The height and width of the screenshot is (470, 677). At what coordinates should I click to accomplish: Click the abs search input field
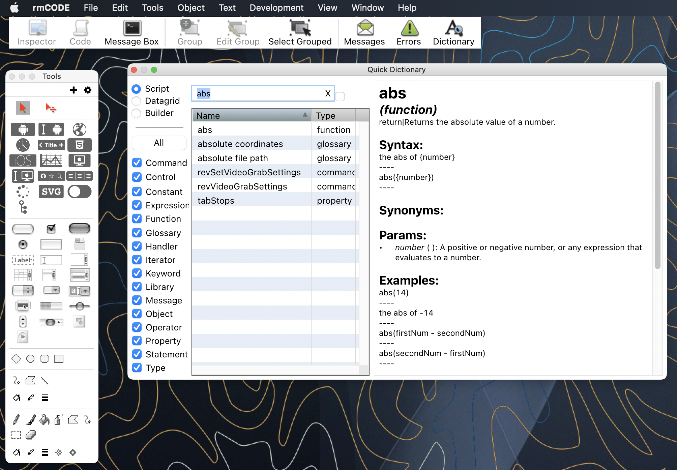coord(262,94)
